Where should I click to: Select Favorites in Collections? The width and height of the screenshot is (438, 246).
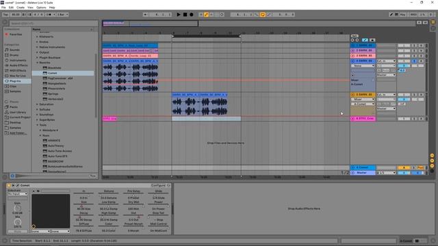click(x=16, y=34)
